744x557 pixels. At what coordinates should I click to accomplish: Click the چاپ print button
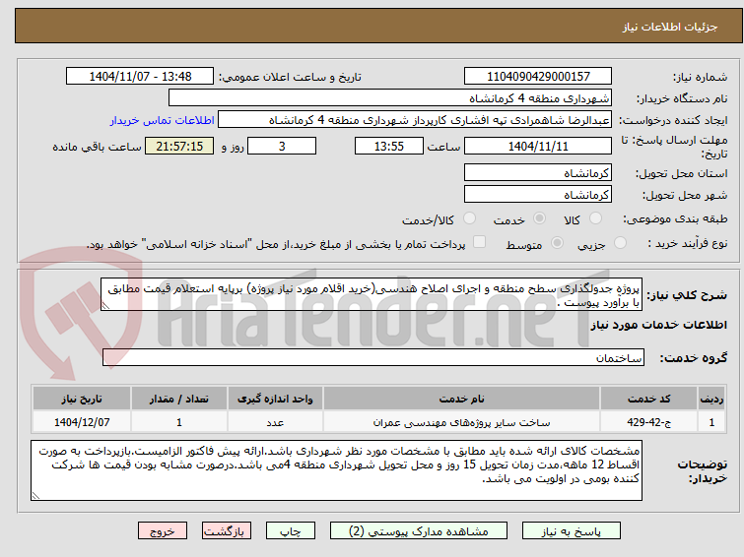pos(291,531)
